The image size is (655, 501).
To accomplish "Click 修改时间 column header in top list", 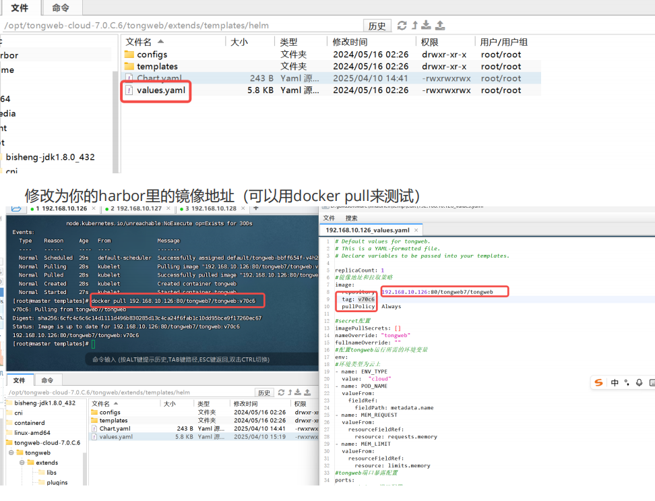I will tap(350, 42).
